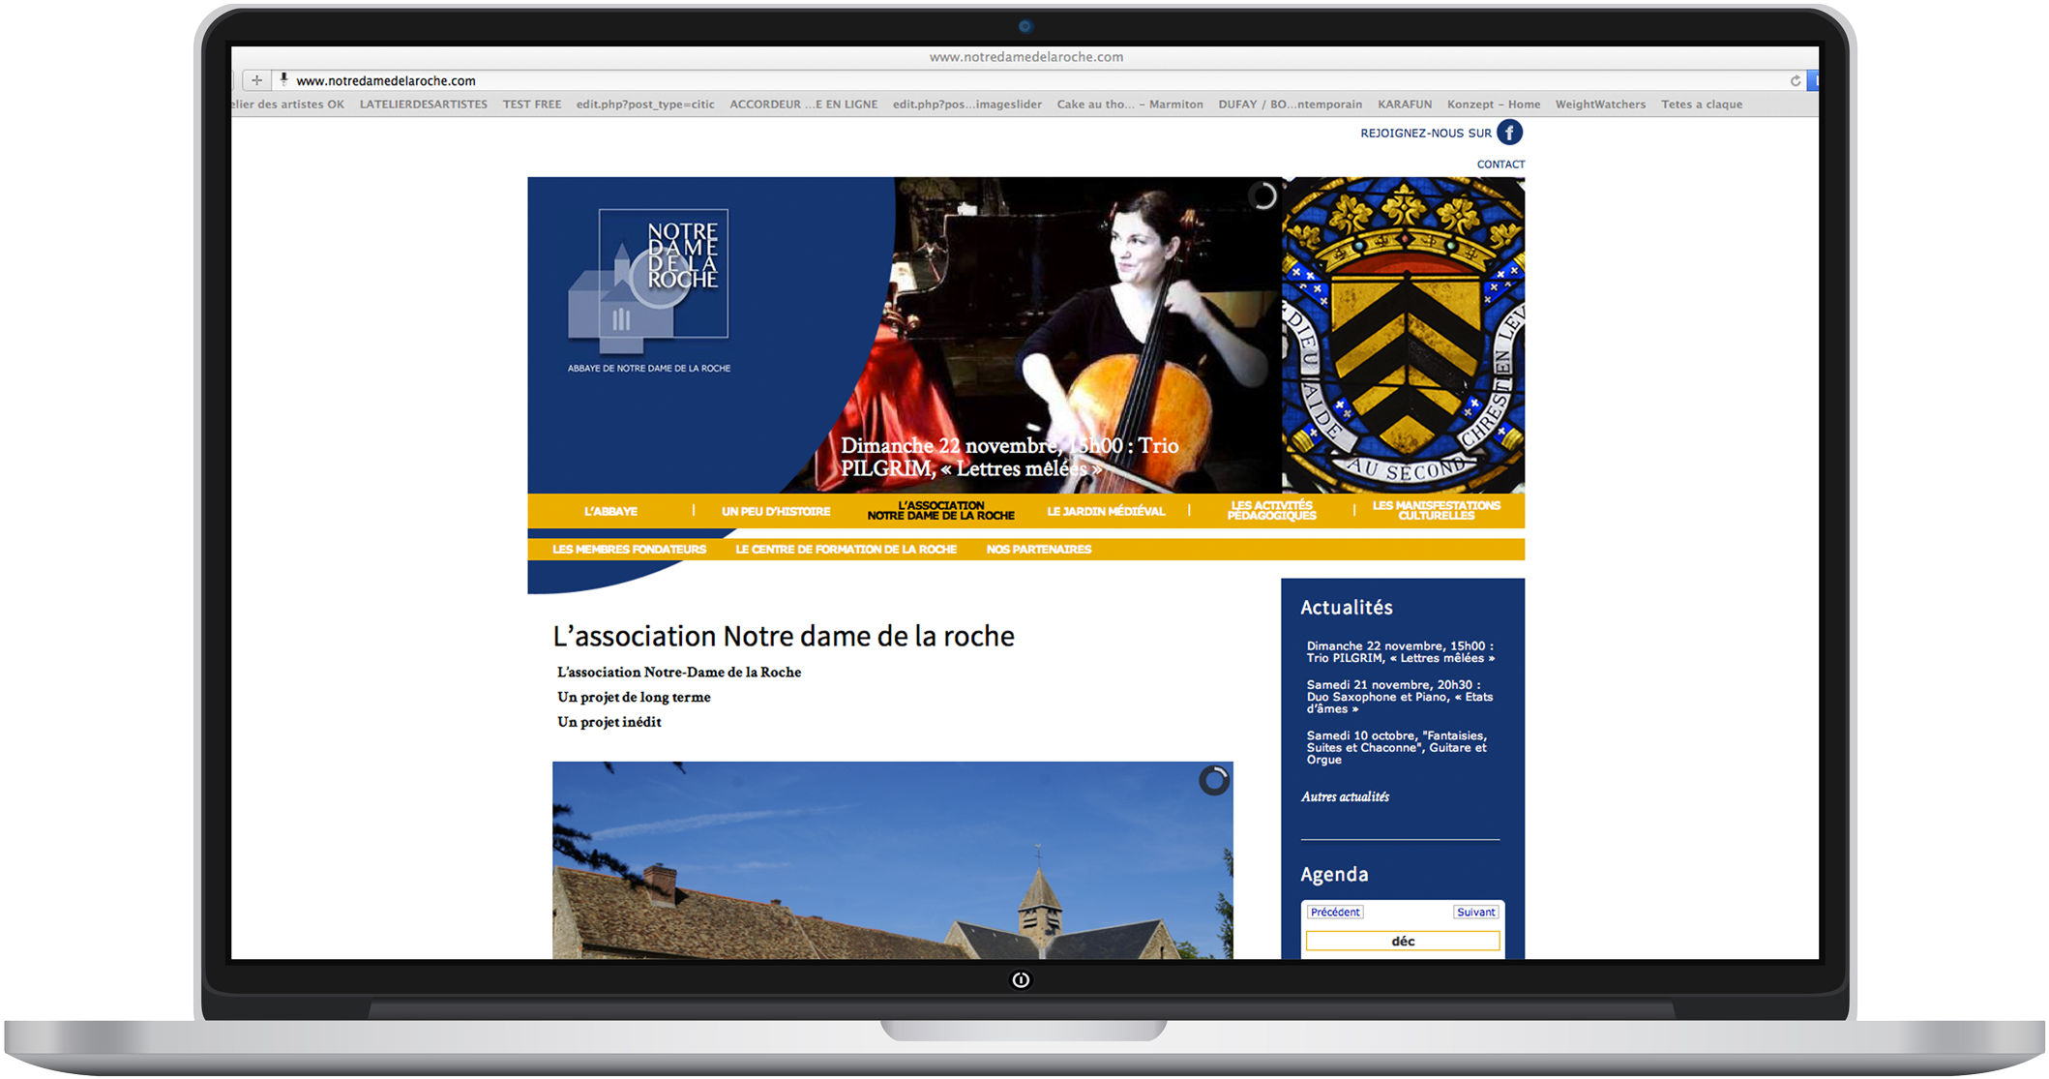Open ACCORDEUR ...E EN LIGNE bookmark
This screenshot has width=2049, height=1079.
[x=804, y=105]
